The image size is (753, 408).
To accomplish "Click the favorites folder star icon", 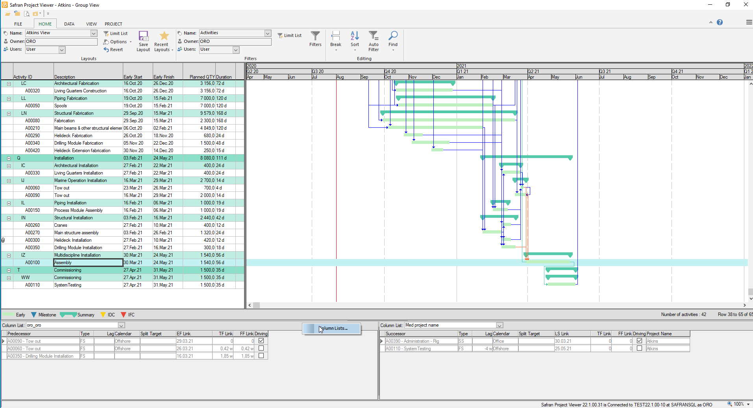I will (36, 14).
